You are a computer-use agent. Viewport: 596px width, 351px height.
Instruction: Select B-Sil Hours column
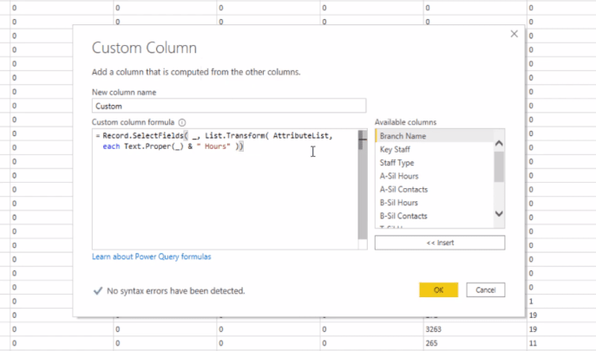[434, 203]
